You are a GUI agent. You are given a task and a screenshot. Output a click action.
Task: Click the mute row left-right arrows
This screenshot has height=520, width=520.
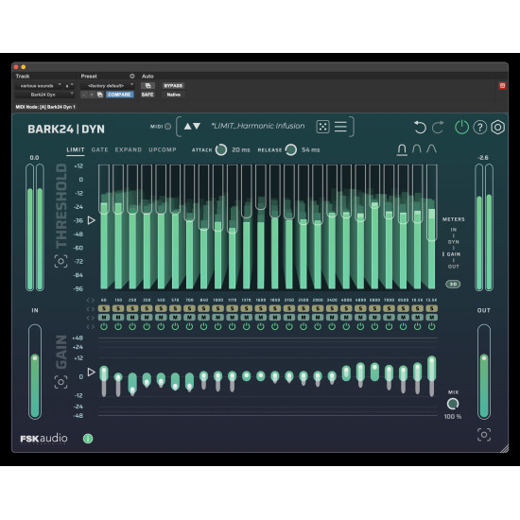[91, 318]
